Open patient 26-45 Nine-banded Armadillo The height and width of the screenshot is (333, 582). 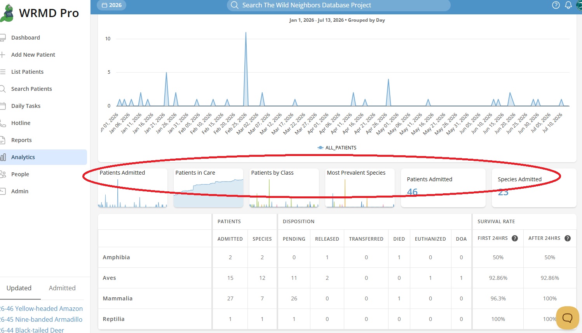[41, 319]
